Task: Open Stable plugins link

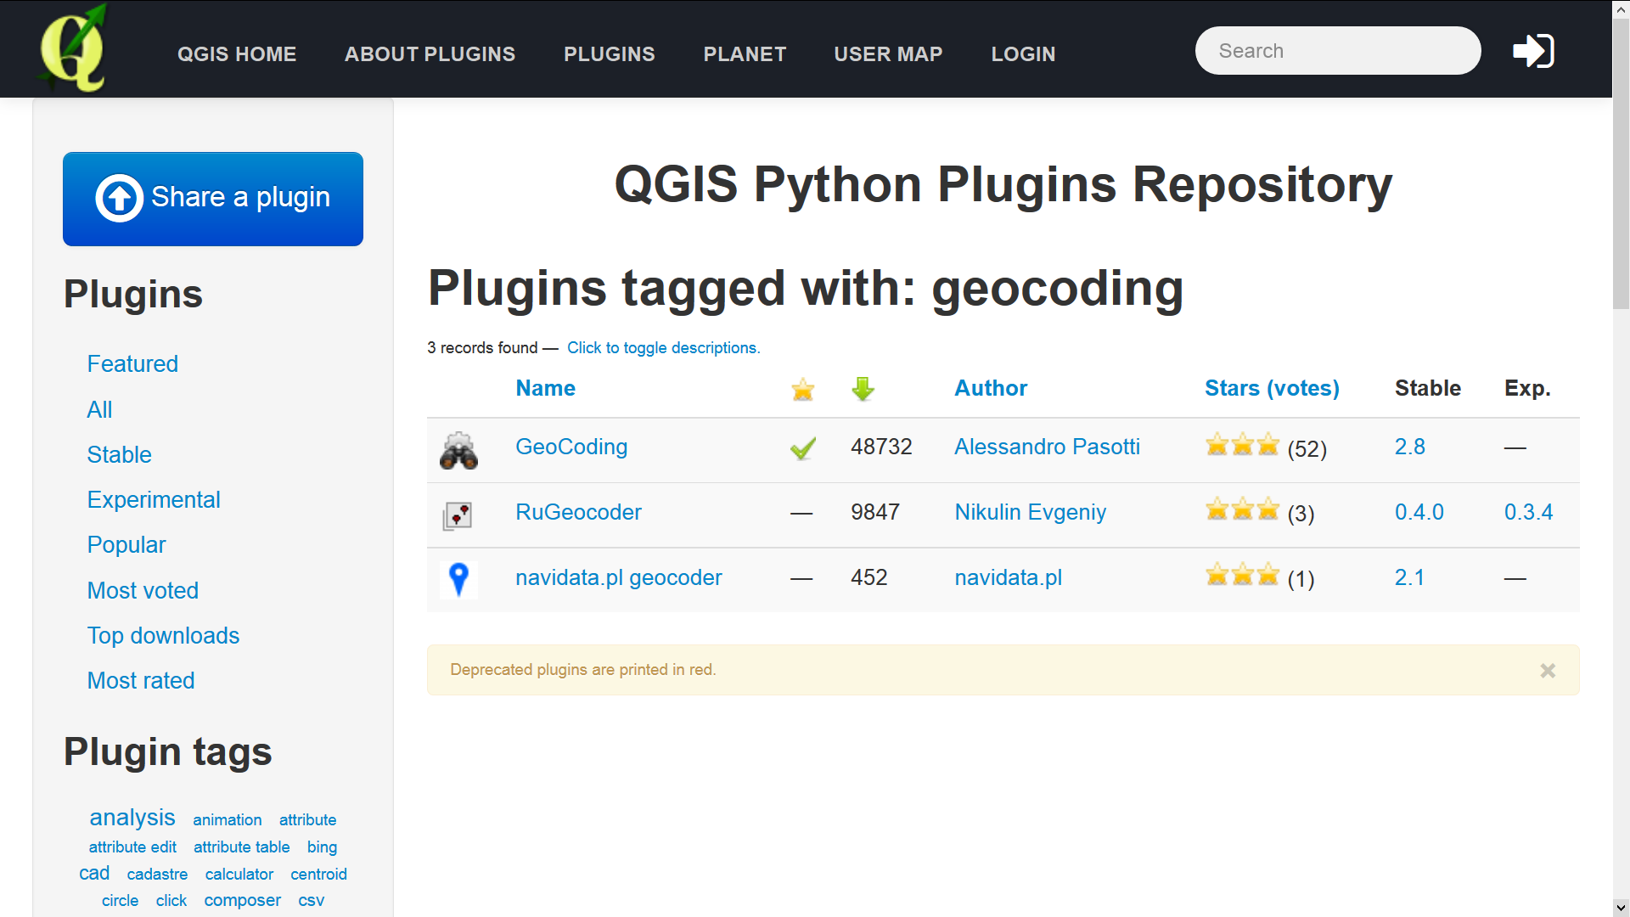Action: point(119,455)
